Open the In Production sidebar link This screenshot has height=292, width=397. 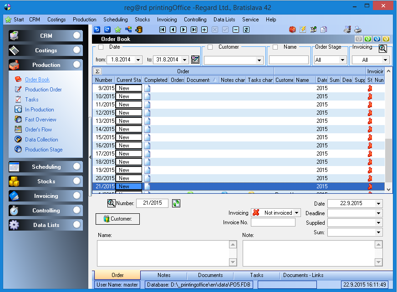(40, 110)
